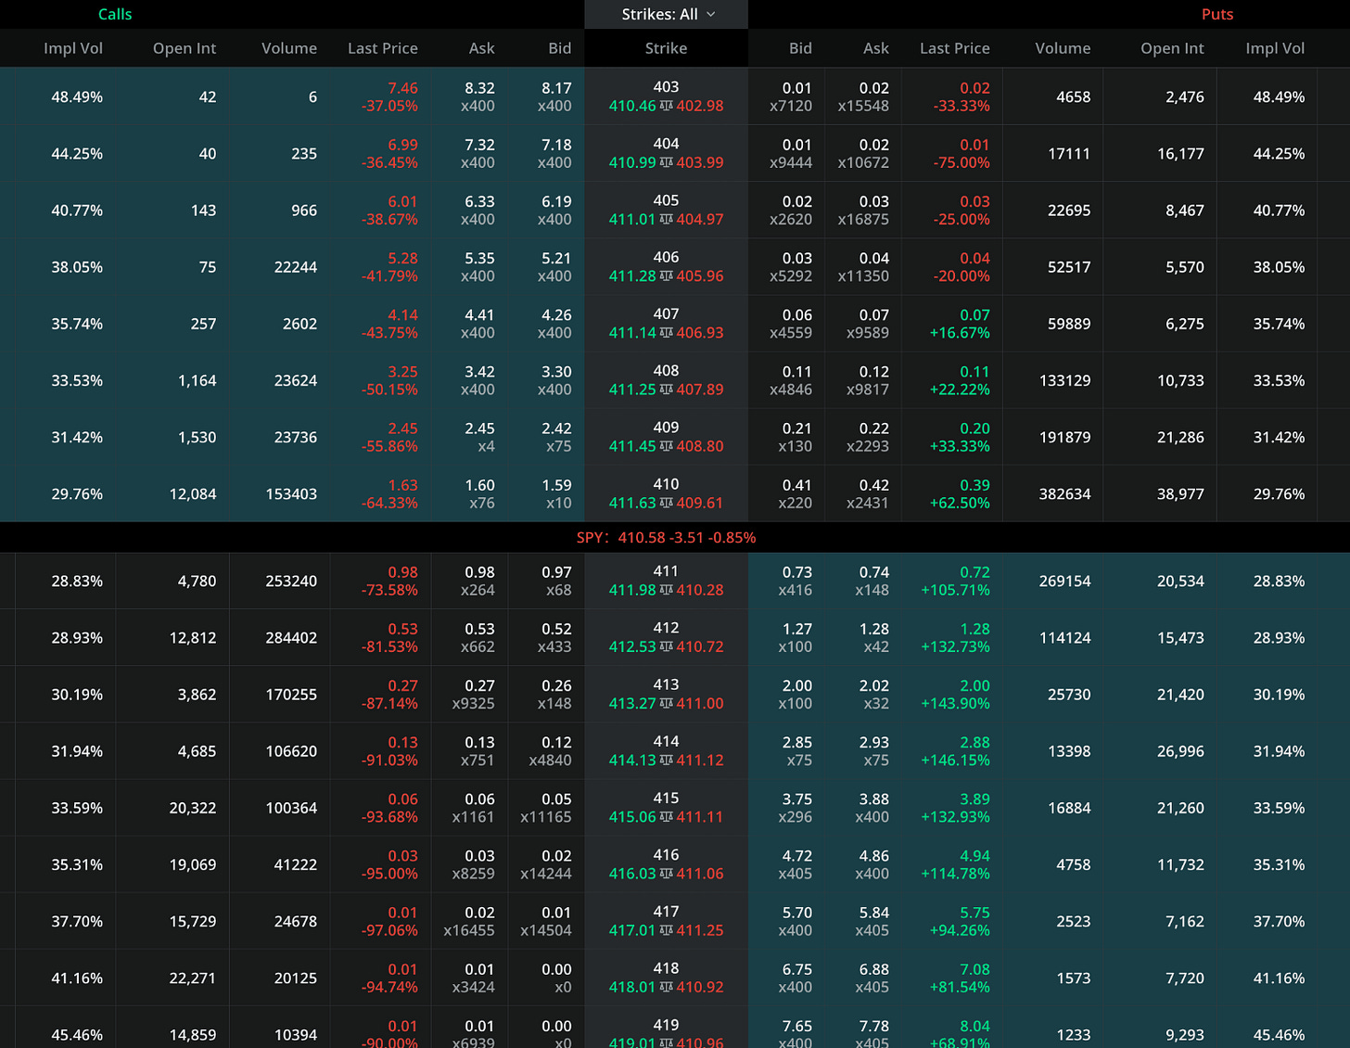
Task: Click puts implied vol 41.16%
Action: point(1279,978)
